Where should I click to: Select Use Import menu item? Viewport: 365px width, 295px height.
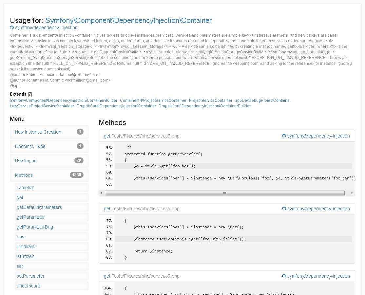coord(49,161)
